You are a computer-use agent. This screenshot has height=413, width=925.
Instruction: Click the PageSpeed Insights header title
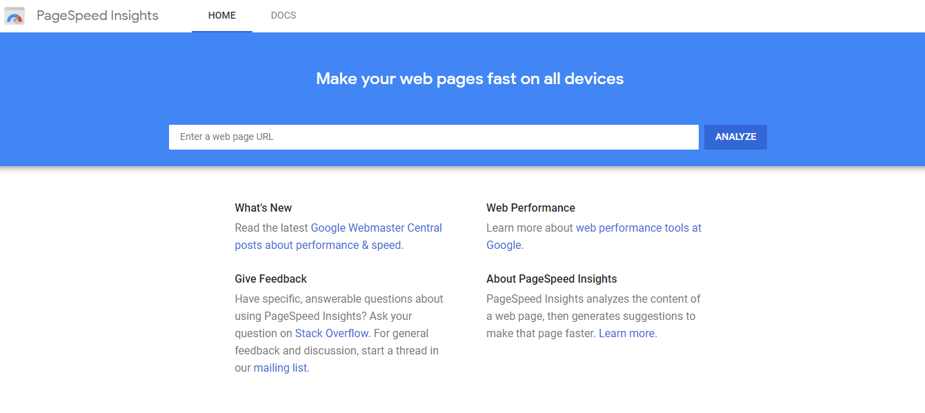pyautogui.click(x=97, y=16)
